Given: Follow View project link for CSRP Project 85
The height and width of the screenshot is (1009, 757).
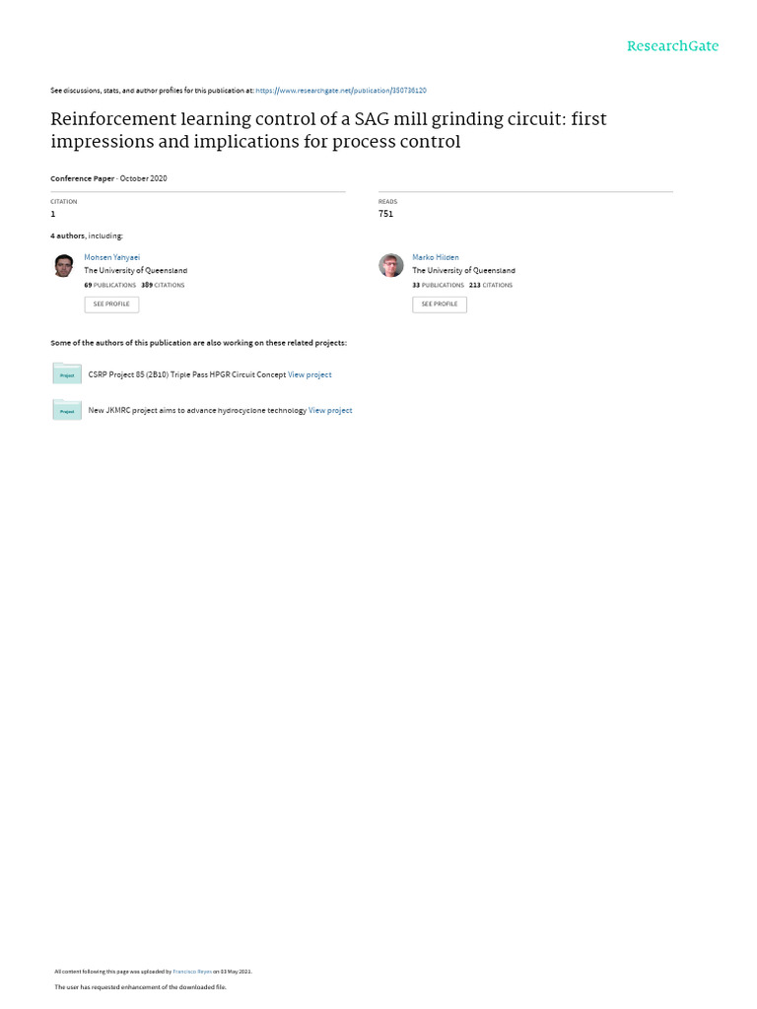Looking at the screenshot, I should point(310,374).
